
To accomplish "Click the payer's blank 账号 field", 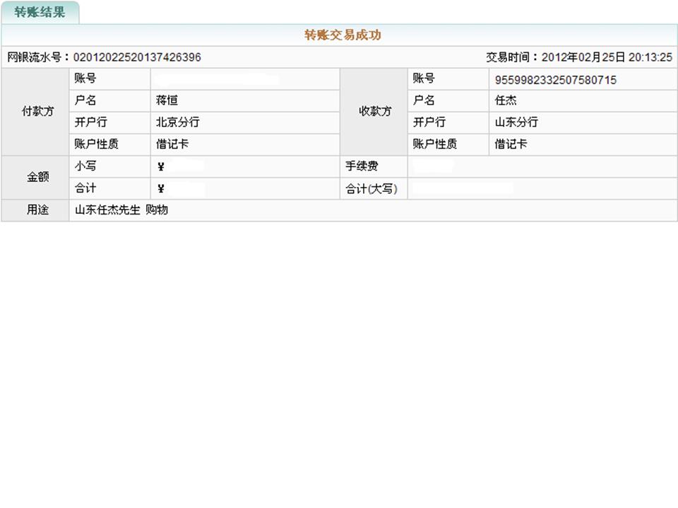I will (244, 79).
